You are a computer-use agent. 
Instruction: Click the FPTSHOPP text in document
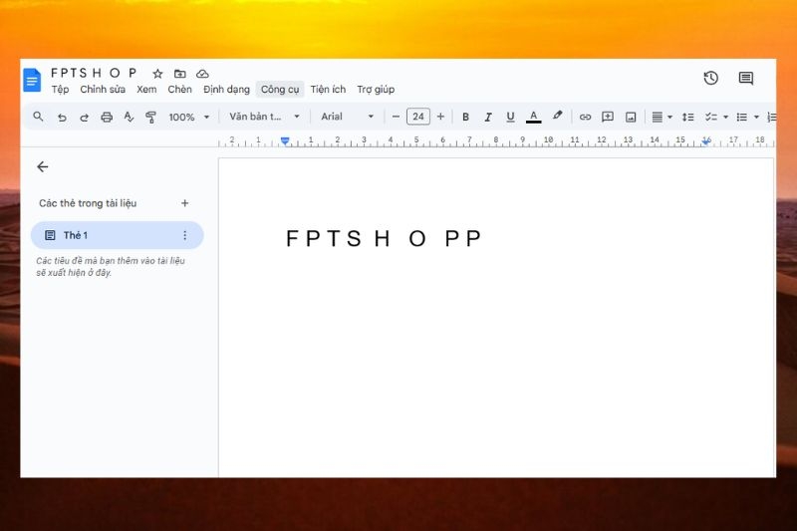point(384,238)
